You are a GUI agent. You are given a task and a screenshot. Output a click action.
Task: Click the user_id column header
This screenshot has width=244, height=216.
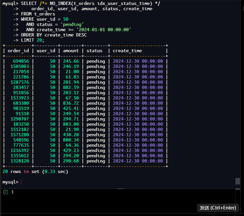click(x=46, y=51)
